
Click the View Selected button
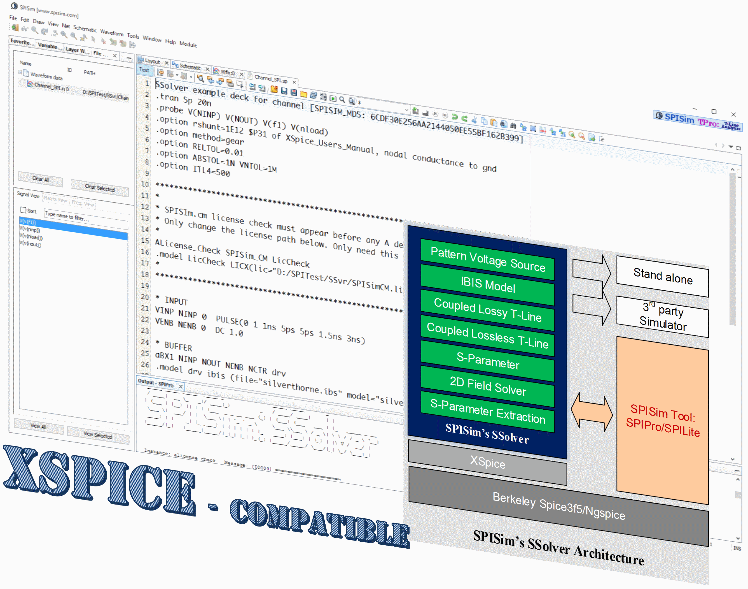[98, 435]
